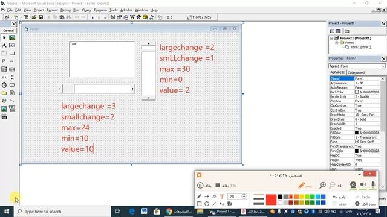Viewport: 387px width, 217px height.
Task: Select the Timer control in toolbox
Action: tap(4, 85)
